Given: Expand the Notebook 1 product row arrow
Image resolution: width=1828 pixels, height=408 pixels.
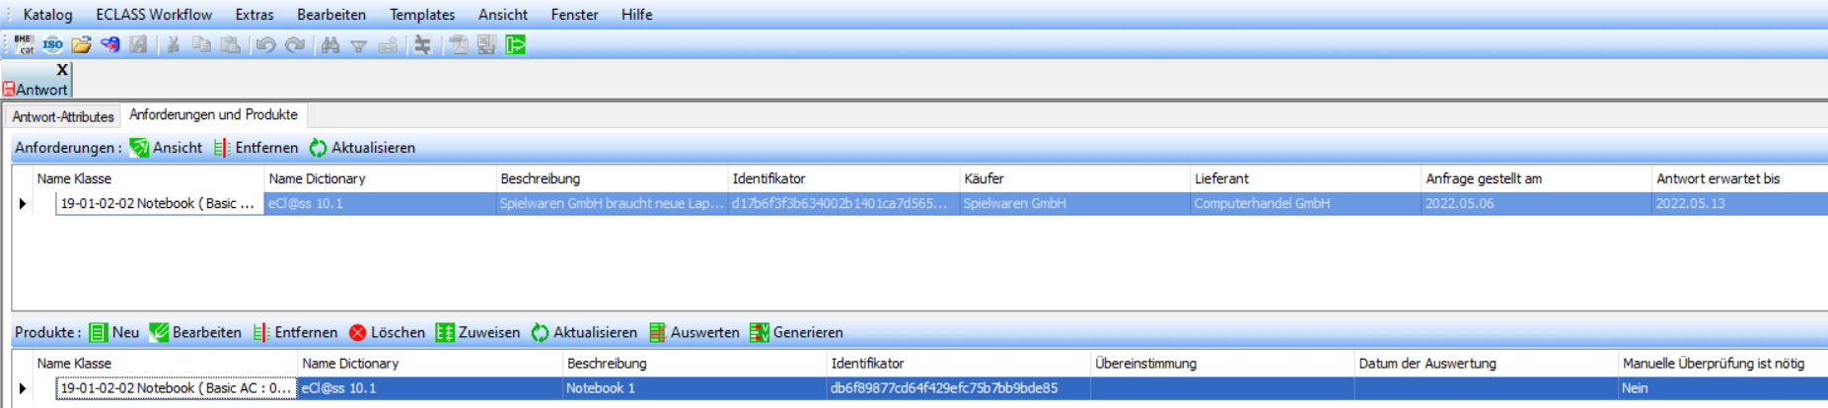Looking at the screenshot, I should click(x=23, y=388).
